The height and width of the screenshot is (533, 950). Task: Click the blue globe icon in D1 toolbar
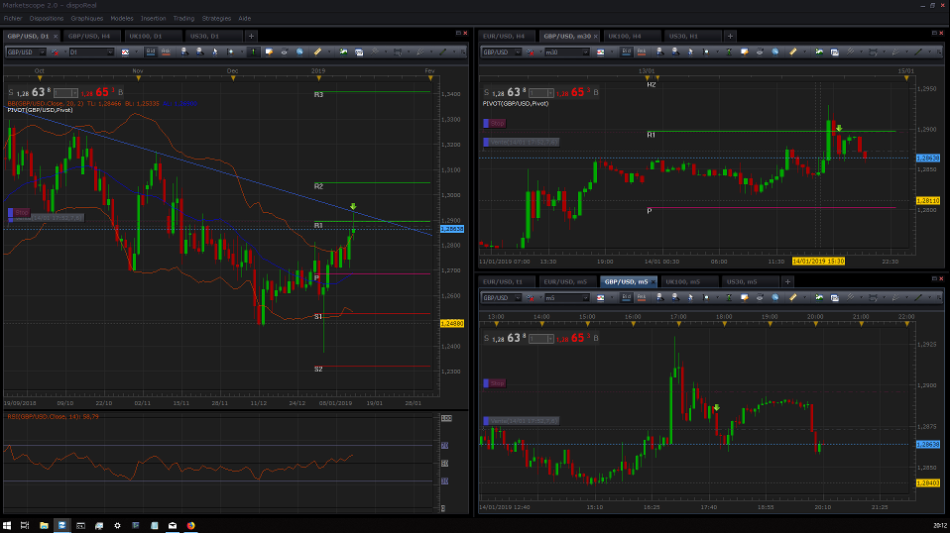point(299,53)
